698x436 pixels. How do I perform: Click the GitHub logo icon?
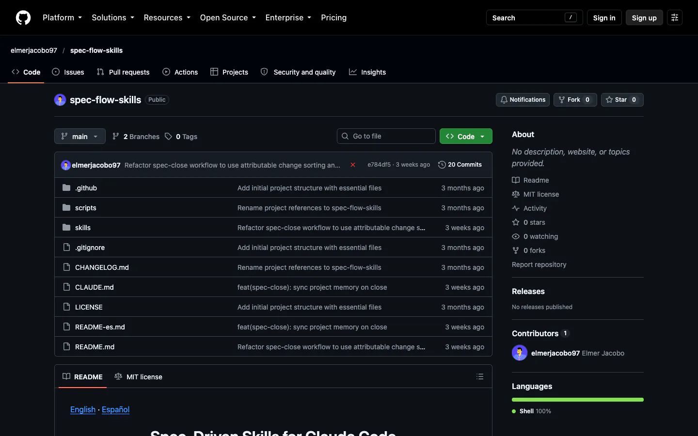tap(23, 17)
